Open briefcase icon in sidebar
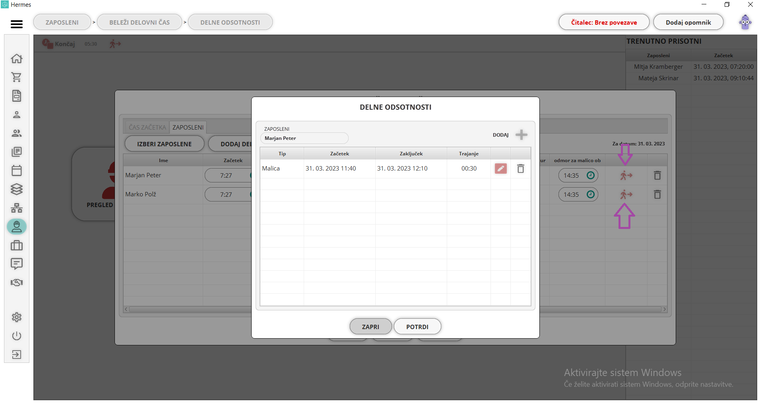Screen dimensions: 762x407 pos(17,245)
